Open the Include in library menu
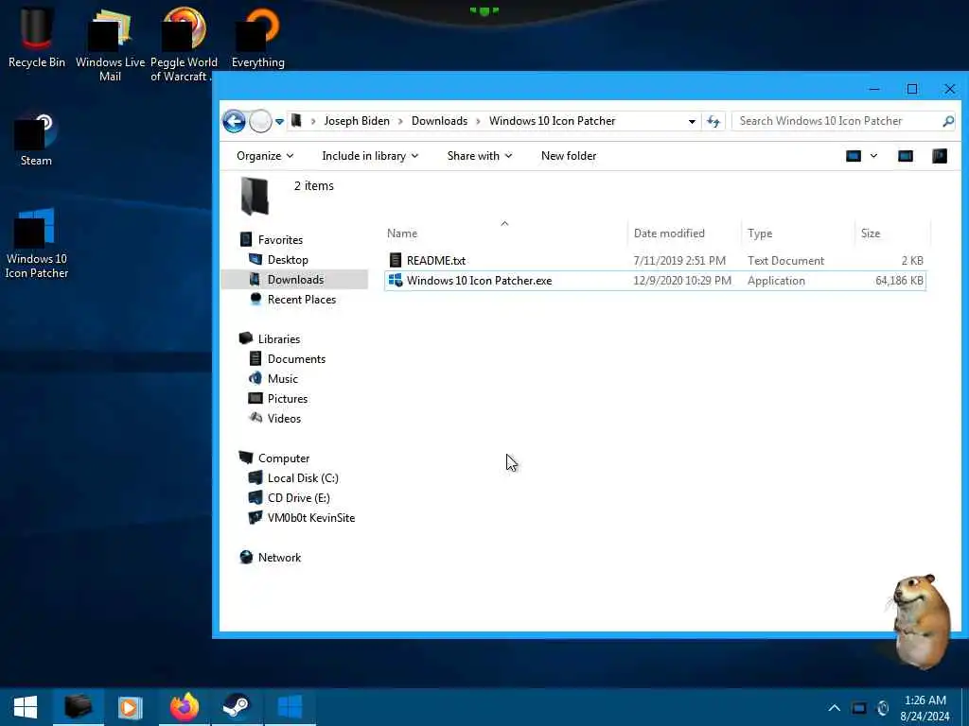969x726 pixels. pos(370,156)
